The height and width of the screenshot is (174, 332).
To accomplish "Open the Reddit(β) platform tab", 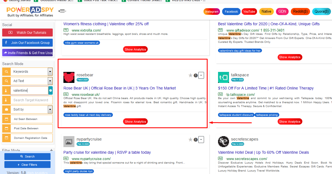I will [x=300, y=12].
